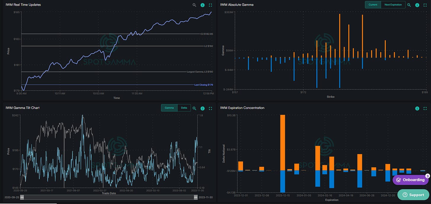The width and height of the screenshot is (431, 204).
Task: Click the right handle of date range slider
Action: click(x=196, y=198)
